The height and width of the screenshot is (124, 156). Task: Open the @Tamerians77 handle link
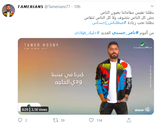click(57, 7)
